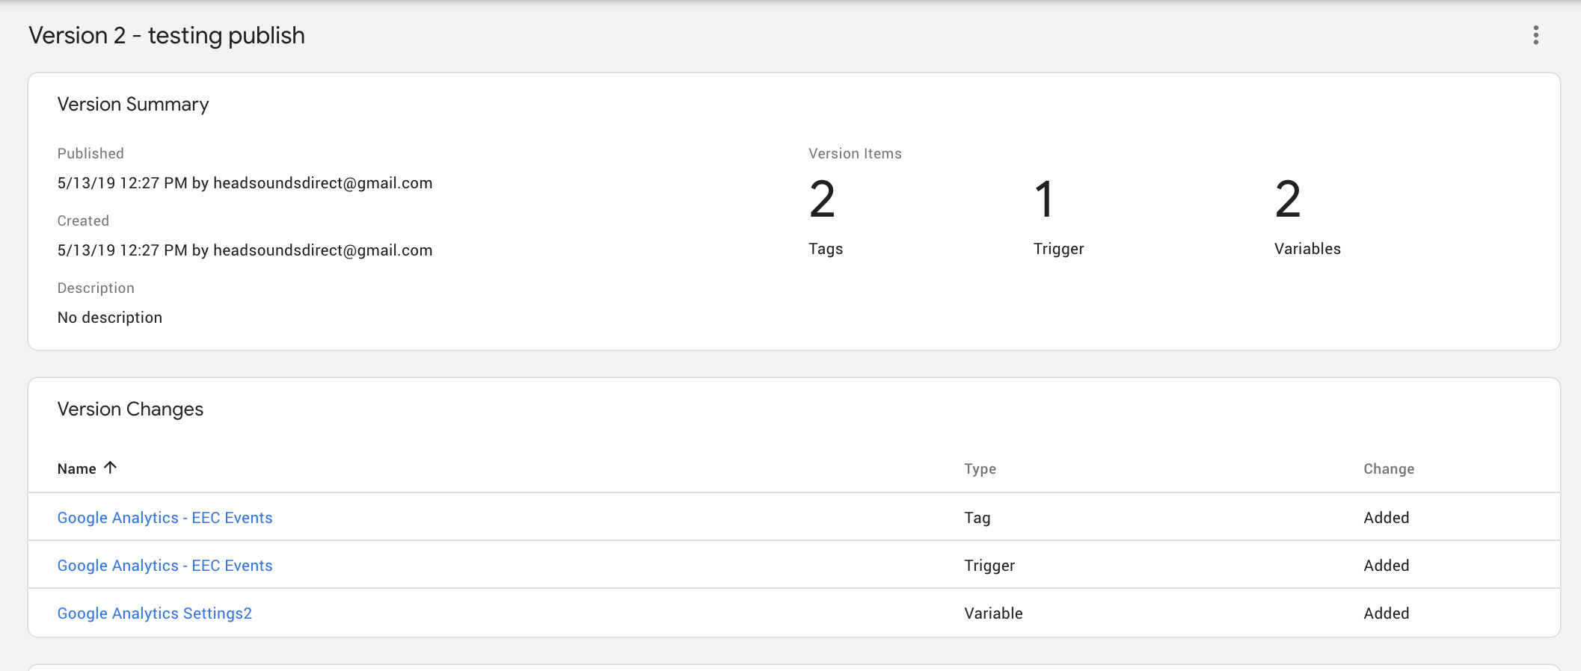Open the Google Analytics Settings2 variable link

pyautogui.click(x=155, y=613)
